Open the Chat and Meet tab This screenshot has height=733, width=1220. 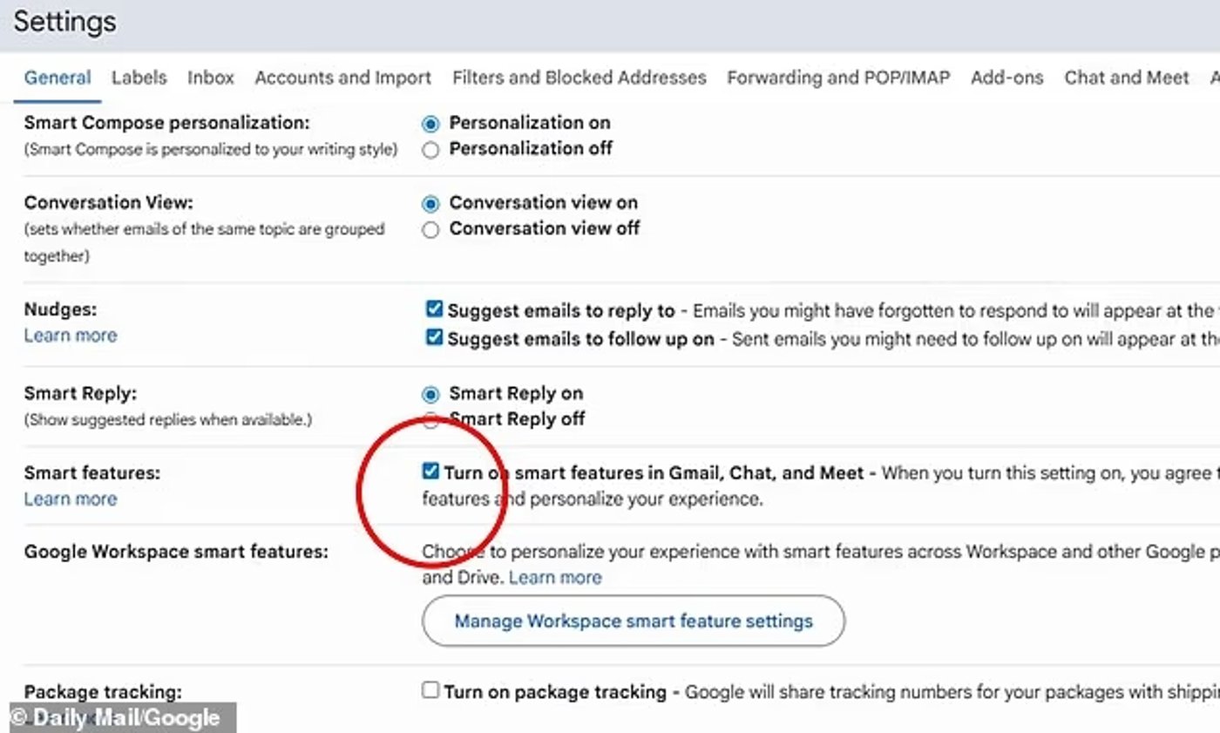[x=1126, y=78]
